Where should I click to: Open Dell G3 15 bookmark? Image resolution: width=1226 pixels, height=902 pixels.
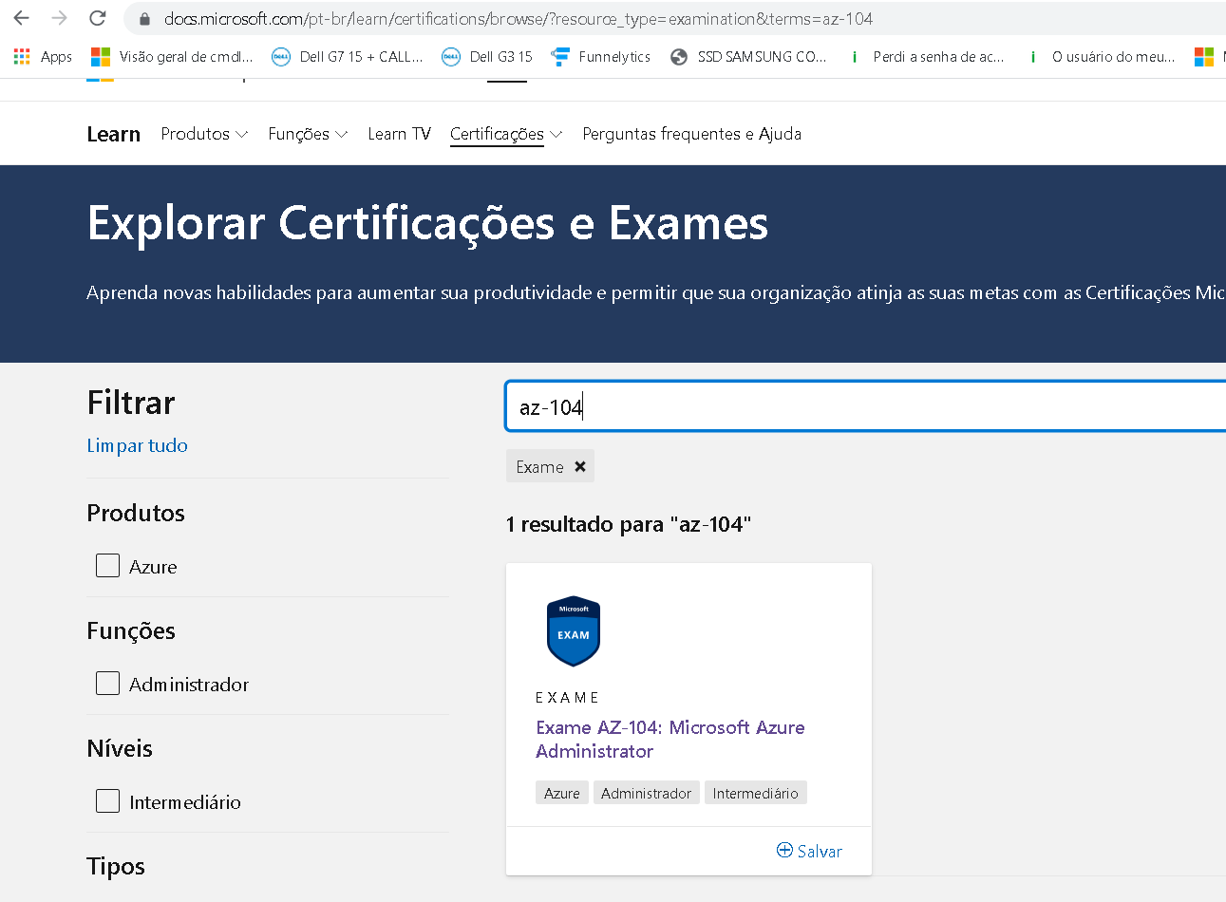point(486,57)
